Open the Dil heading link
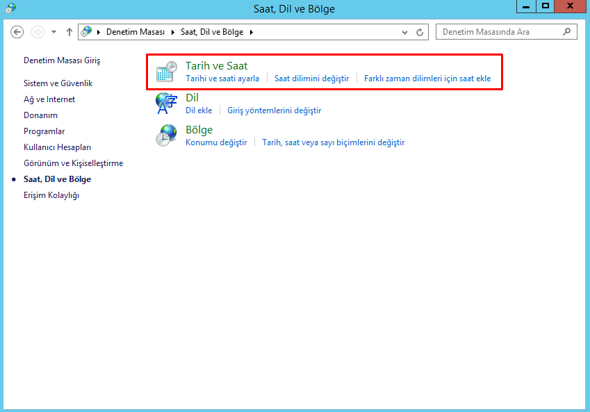 (192, 98)
